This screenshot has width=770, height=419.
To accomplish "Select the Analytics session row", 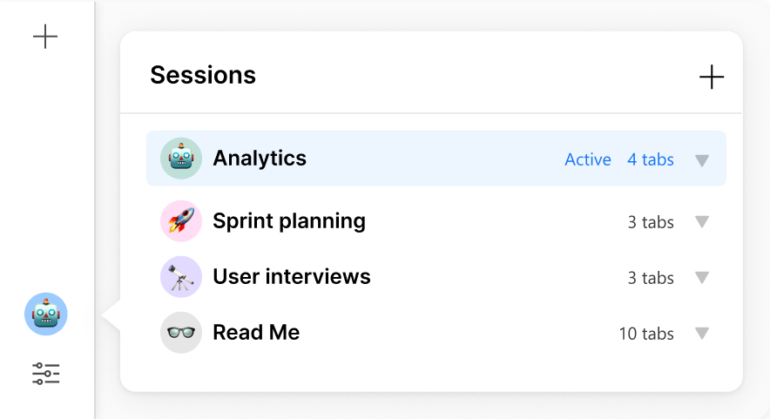I will (436, 159).
